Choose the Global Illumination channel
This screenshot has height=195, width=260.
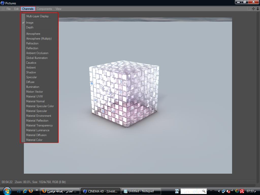[40, 58]
